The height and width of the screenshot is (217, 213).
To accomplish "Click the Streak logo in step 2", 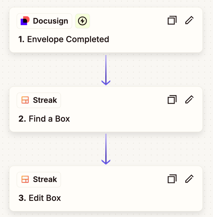I will [25, 100].
